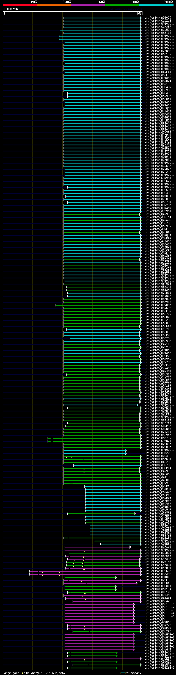Screen dimensions: 176x675
Task: Click the UniRef100_A2AU08 label
Action: coord(158,622)
